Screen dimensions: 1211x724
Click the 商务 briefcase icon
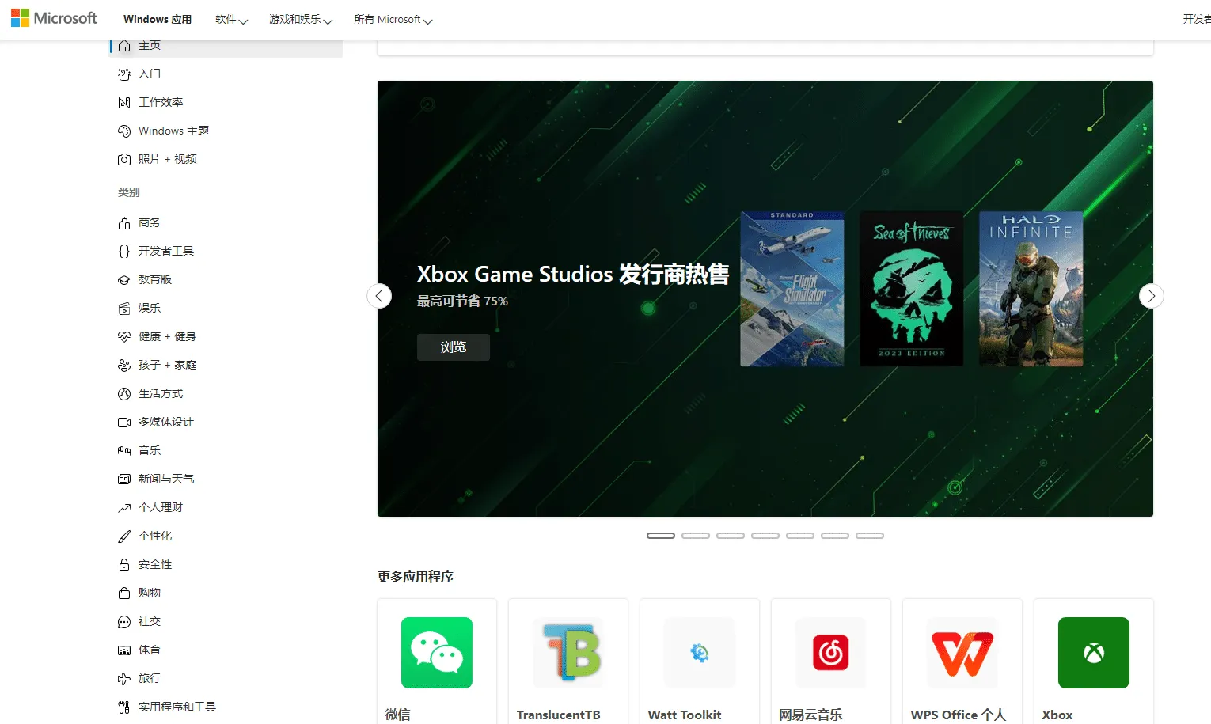[124, 223]
